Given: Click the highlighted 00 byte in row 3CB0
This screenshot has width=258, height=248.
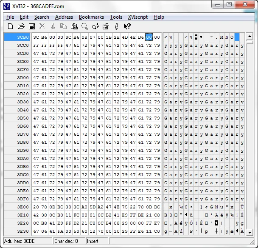Looking at the screenshot, I should 149,37.
